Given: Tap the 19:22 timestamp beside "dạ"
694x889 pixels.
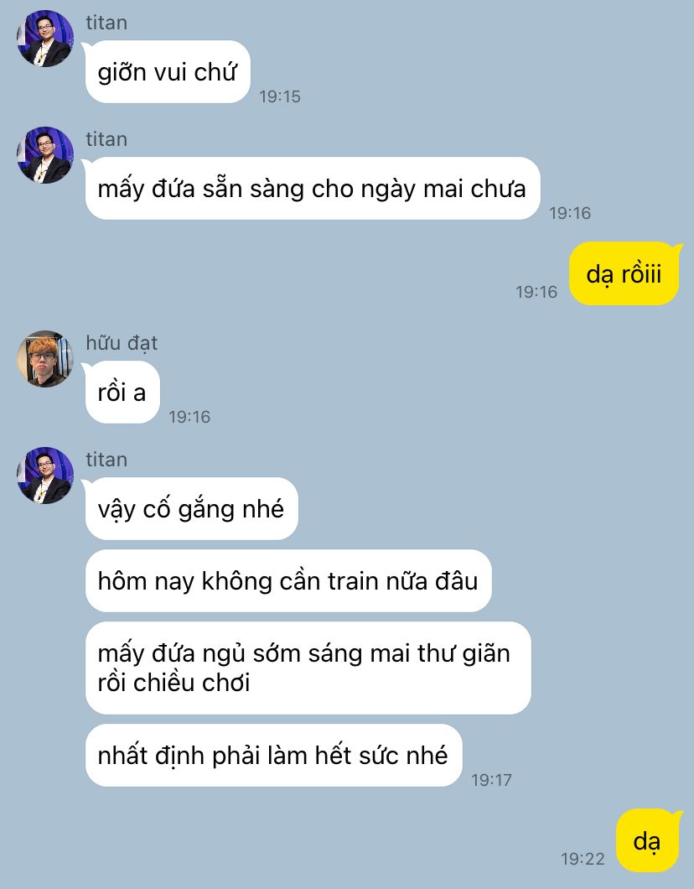Looking at the screenshot, I should click(583, 859).
